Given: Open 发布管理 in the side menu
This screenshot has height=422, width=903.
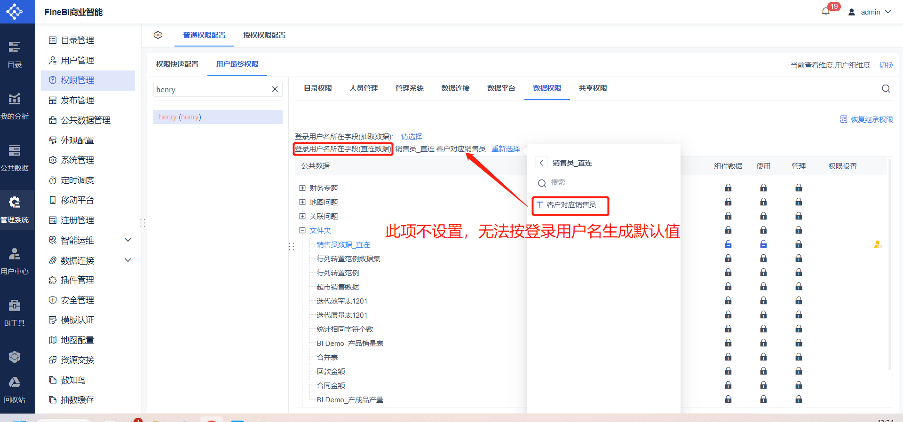Looking at the screenshot, I should [88, 100].
